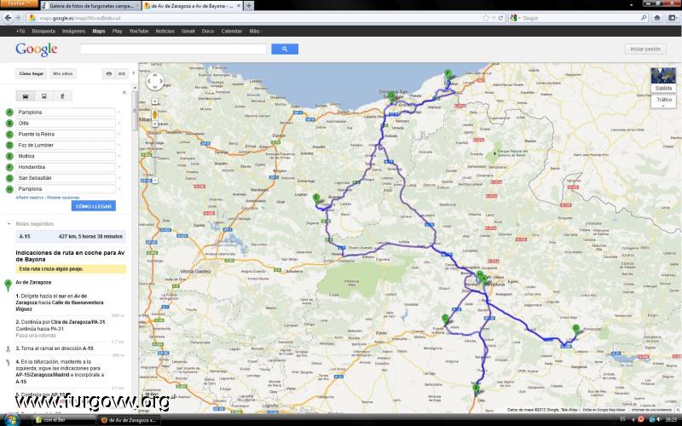The image size is (682, 426).
Task: Select the public transit mode icon
Action: pos(44,96)
